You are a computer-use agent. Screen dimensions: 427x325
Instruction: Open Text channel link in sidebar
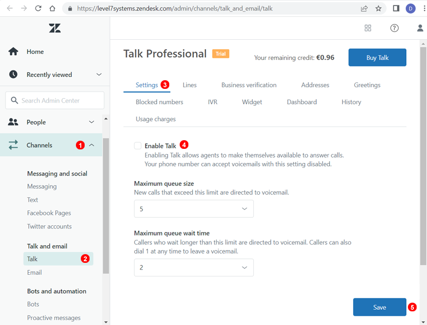(32, 200)
